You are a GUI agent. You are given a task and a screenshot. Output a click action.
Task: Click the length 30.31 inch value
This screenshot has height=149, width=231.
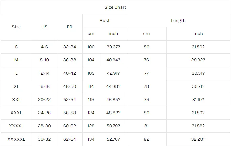[x=198, y=73]
